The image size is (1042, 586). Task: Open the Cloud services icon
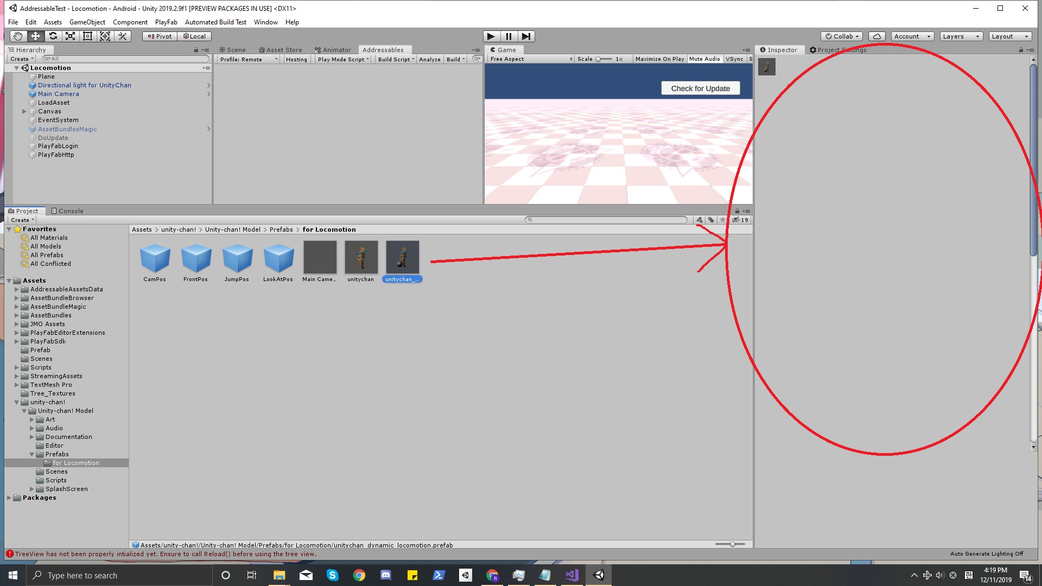[x=876, y=36]
